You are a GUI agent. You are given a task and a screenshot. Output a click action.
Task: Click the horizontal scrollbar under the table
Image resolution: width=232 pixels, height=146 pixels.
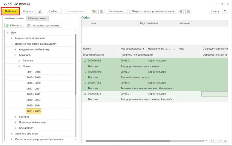tap(128, 141)
